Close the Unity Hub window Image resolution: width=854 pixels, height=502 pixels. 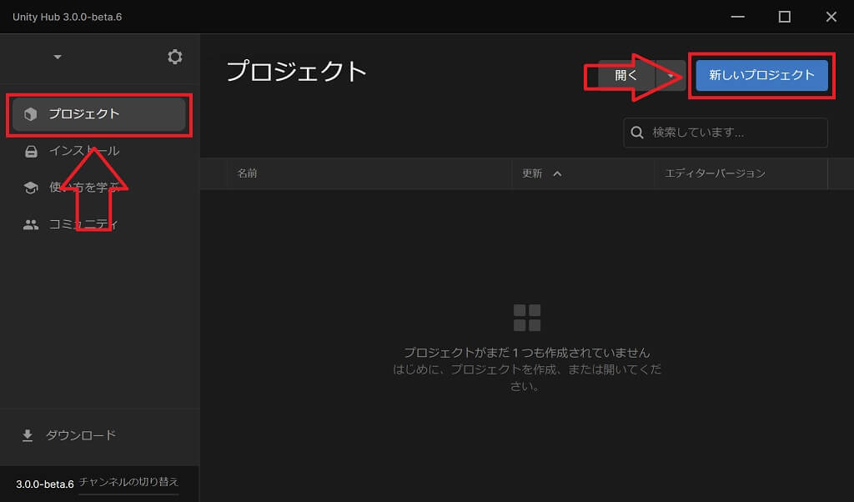[831, 17]
